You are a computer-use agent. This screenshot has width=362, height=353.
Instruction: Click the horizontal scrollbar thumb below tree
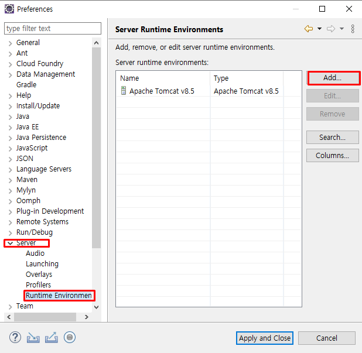coord(45,317)
